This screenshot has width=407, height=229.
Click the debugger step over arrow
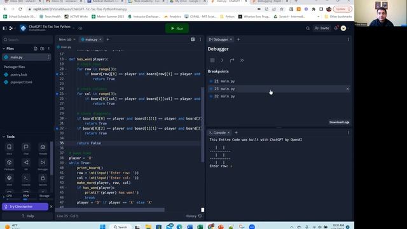(232, 60)
